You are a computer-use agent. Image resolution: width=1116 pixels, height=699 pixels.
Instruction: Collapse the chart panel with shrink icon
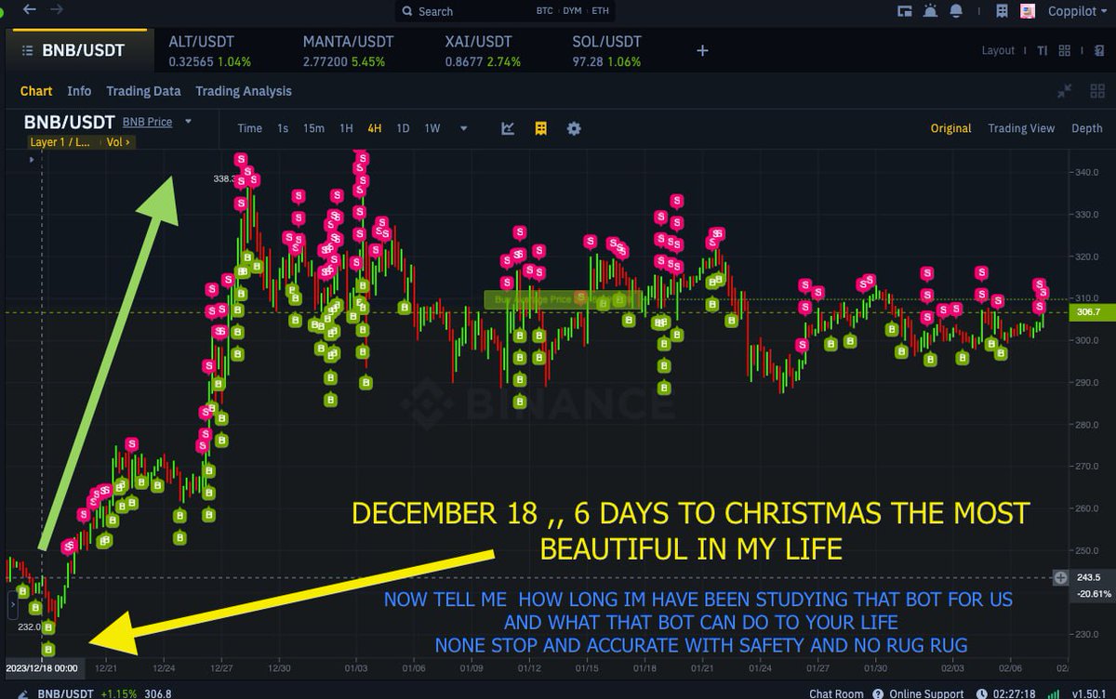click(1066, 91)
